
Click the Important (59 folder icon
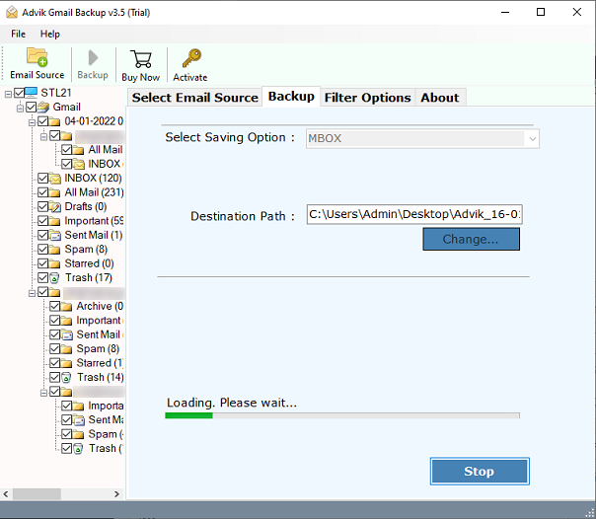[55, 221]
